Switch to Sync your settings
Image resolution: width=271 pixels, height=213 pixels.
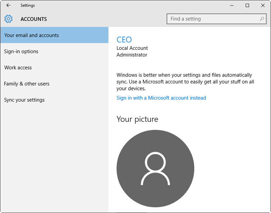click(24, 100)
